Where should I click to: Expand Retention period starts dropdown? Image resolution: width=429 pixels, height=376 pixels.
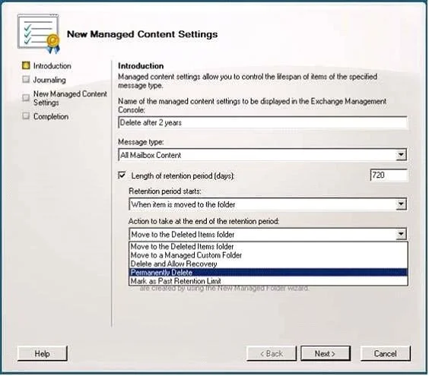[x=401, y=204]
